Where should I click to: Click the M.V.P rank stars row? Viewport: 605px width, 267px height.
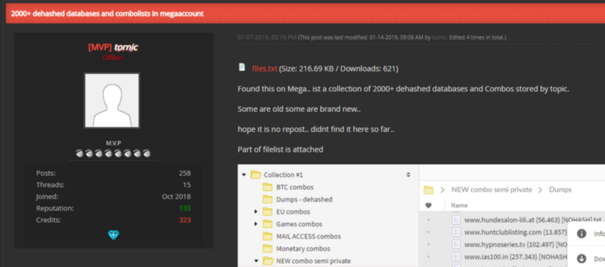(113, 154)
